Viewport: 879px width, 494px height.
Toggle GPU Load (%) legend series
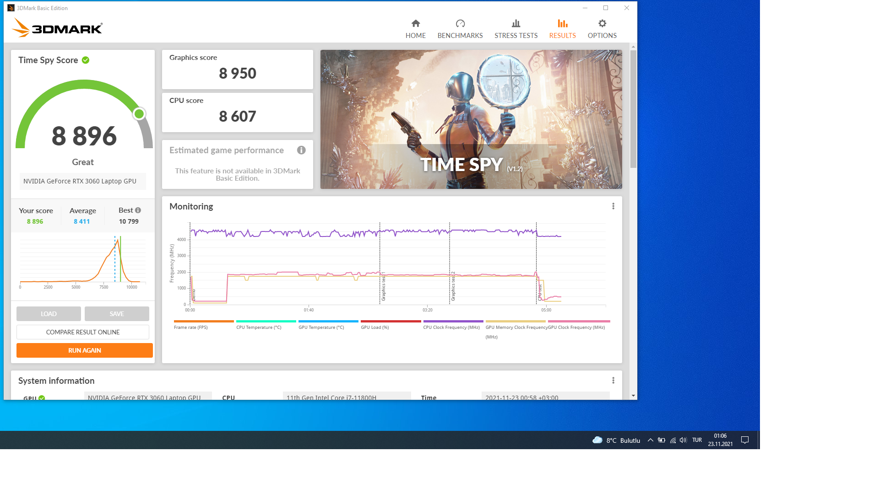(x=374, y=327)
